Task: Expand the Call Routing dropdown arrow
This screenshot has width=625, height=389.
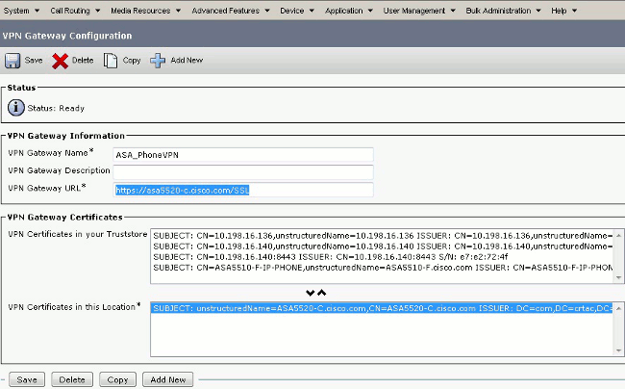Action: (x=98, y=11)
